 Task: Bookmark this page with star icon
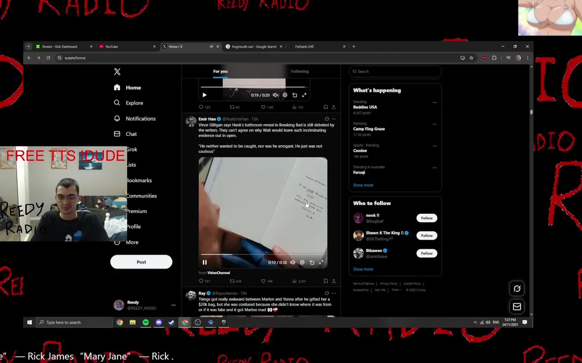click(x=472, y=58)
